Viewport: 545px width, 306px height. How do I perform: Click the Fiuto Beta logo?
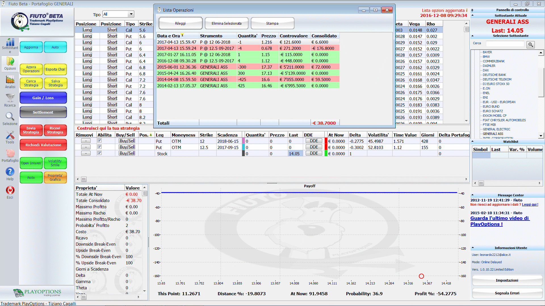pyautogui.click(x=37, y=22)
